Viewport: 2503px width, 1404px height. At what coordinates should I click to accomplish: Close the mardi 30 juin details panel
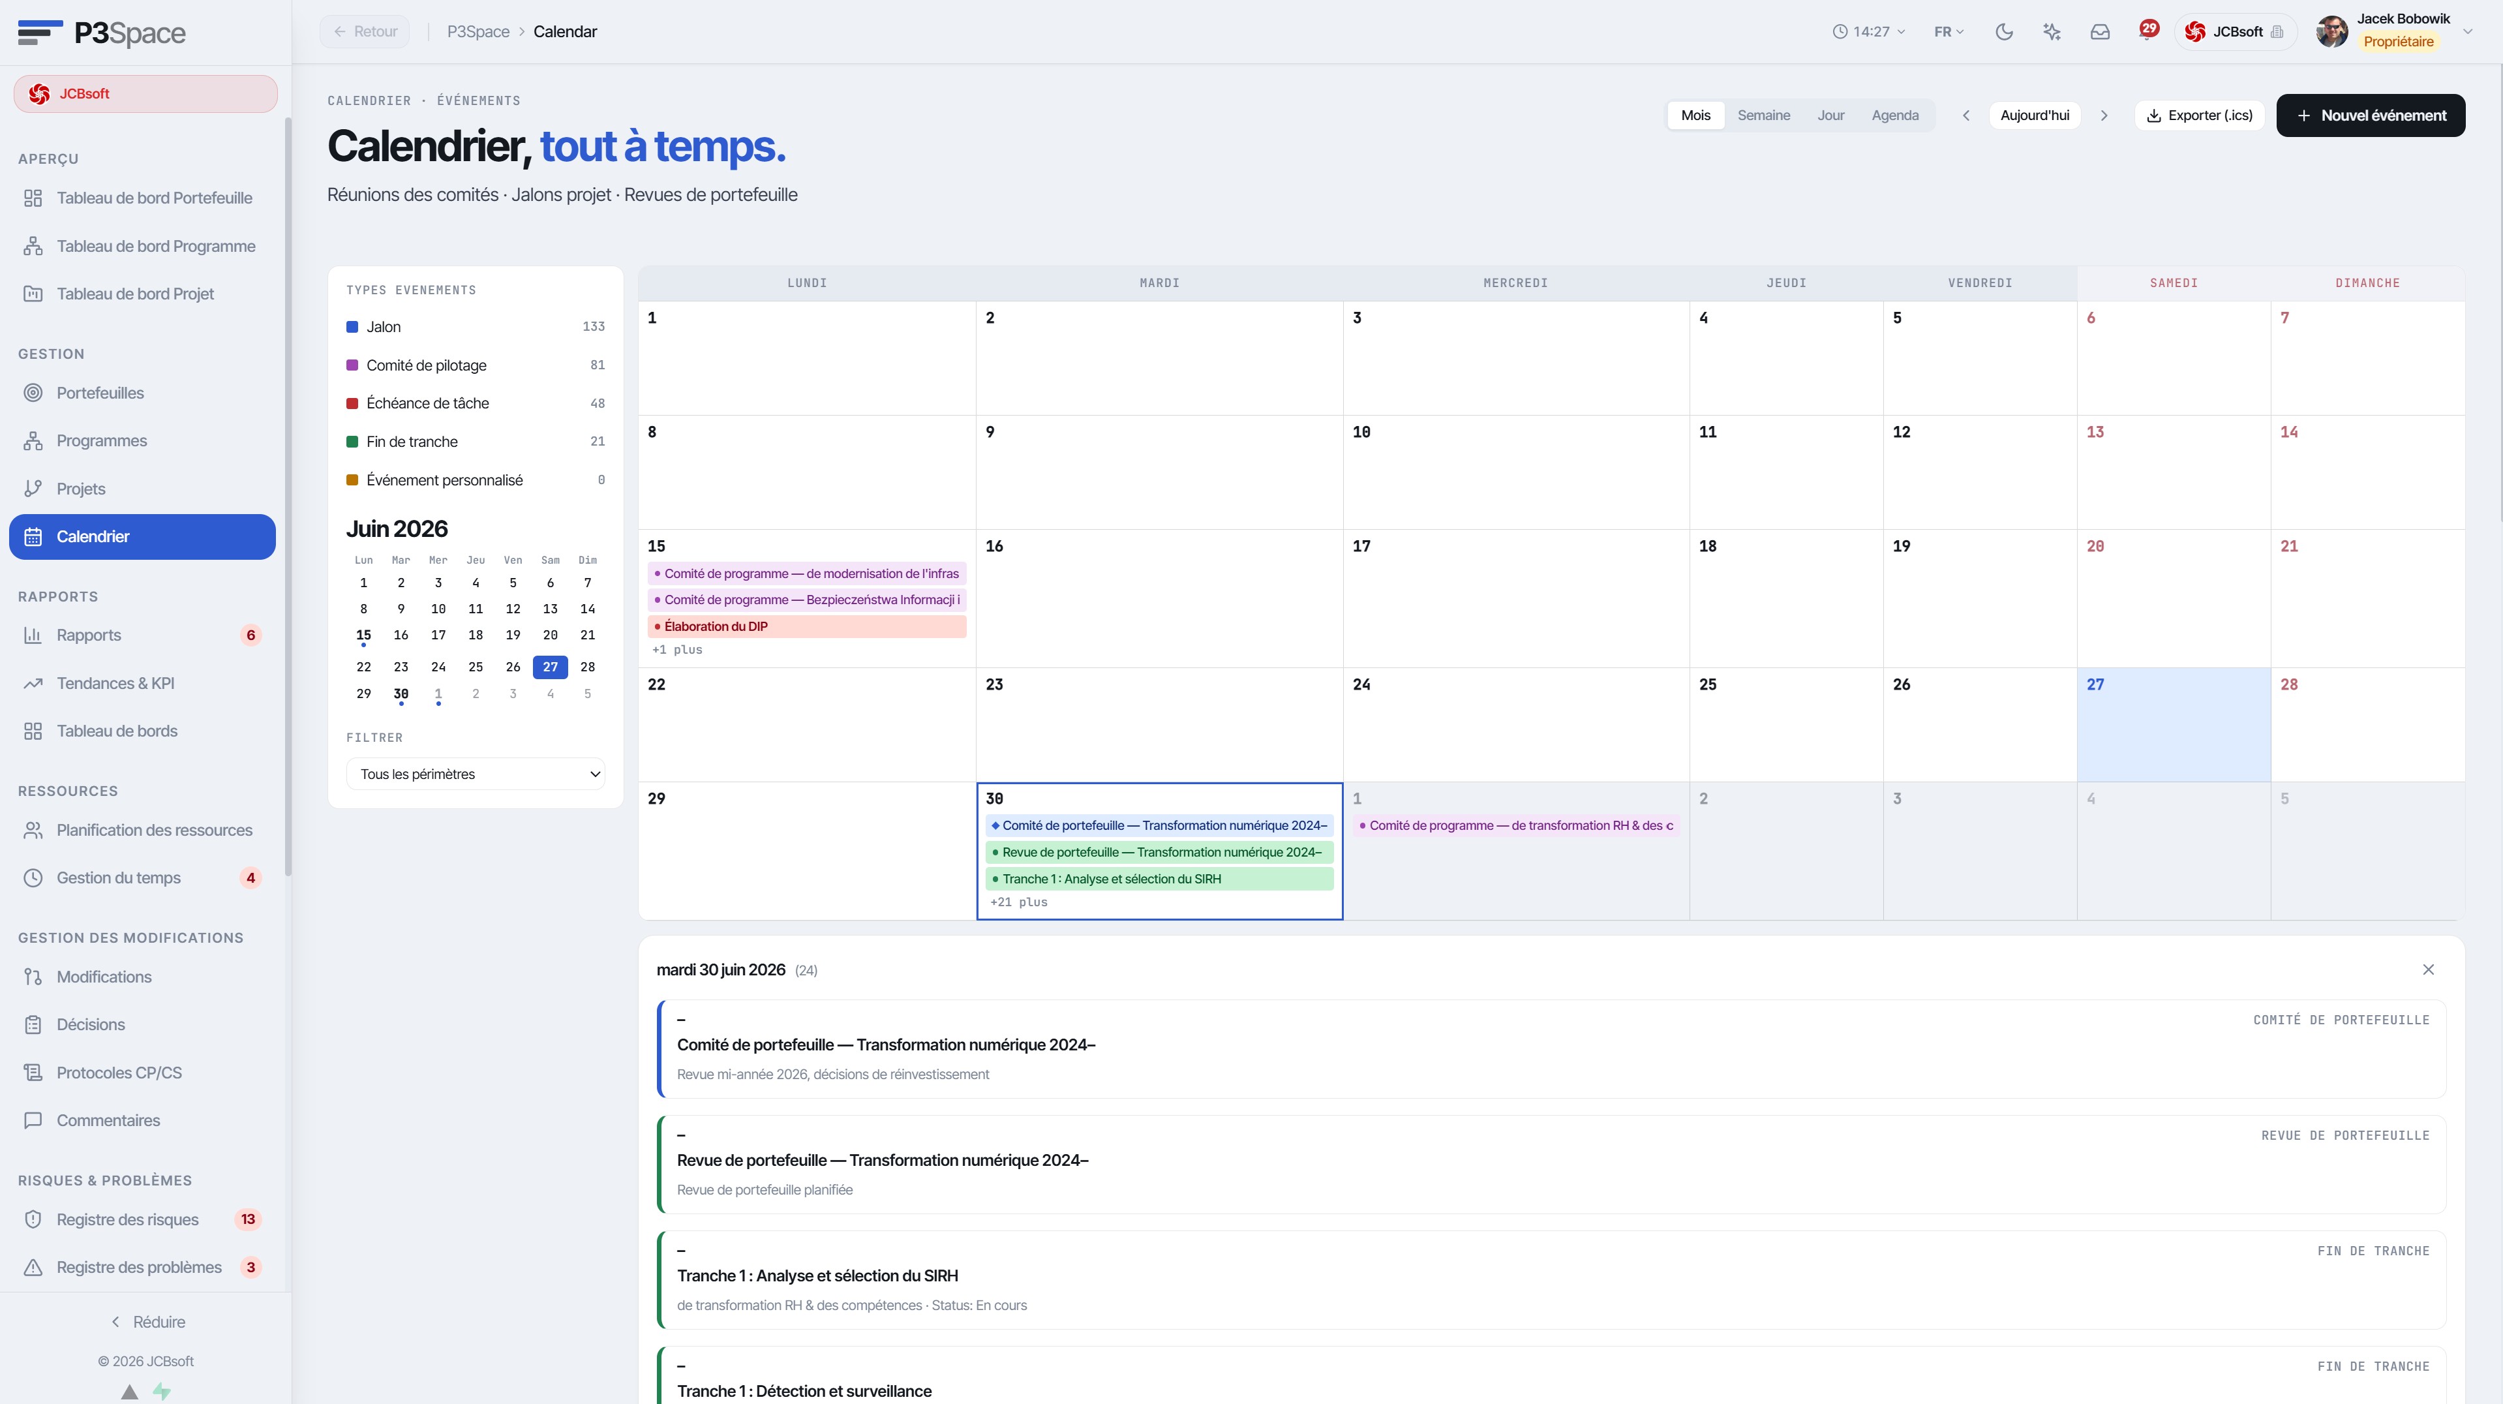tap(2427, 969)
